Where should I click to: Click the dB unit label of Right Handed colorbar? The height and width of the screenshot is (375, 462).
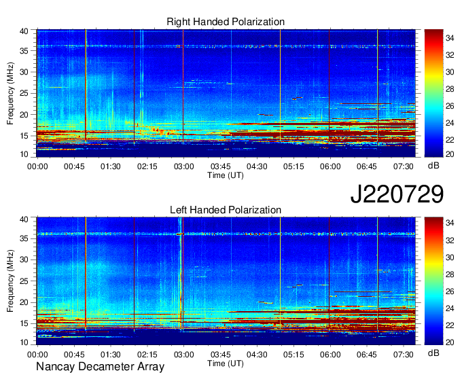point(433,166)
